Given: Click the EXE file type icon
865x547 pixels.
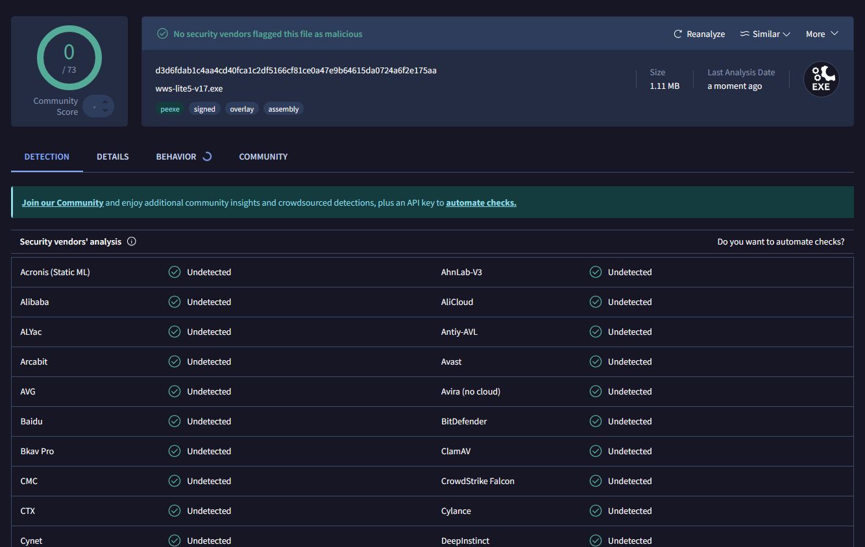Looking at the screenshot, I should 821,79.
